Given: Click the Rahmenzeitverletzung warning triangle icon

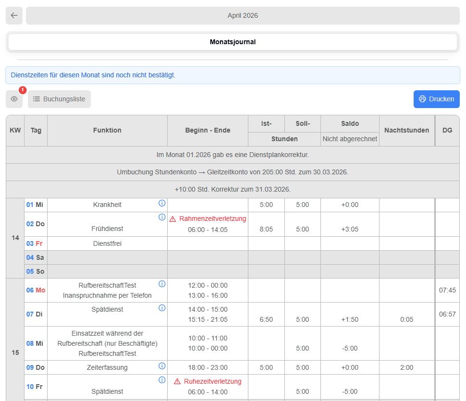Looking at the screenshot, I should click(172, 219).
